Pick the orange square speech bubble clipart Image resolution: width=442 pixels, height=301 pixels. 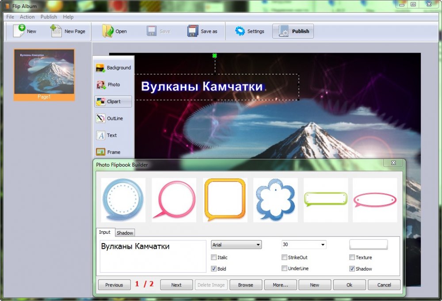(225, 200)
